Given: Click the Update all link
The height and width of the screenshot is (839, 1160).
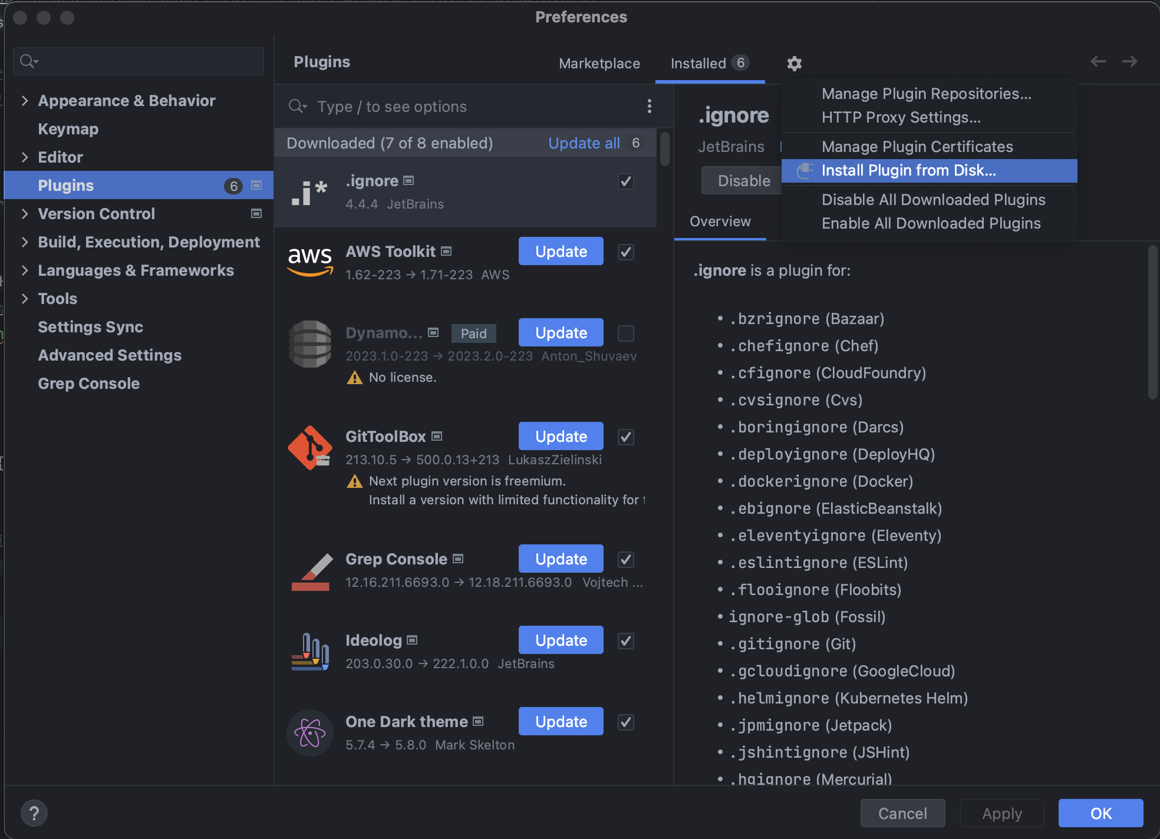Looking at the screenshot, I should pos(584,143).
